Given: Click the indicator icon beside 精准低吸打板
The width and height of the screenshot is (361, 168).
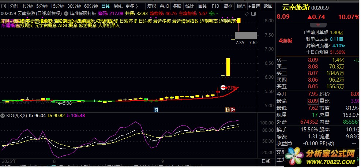Looking at the screenshot, I should [66, 13].
